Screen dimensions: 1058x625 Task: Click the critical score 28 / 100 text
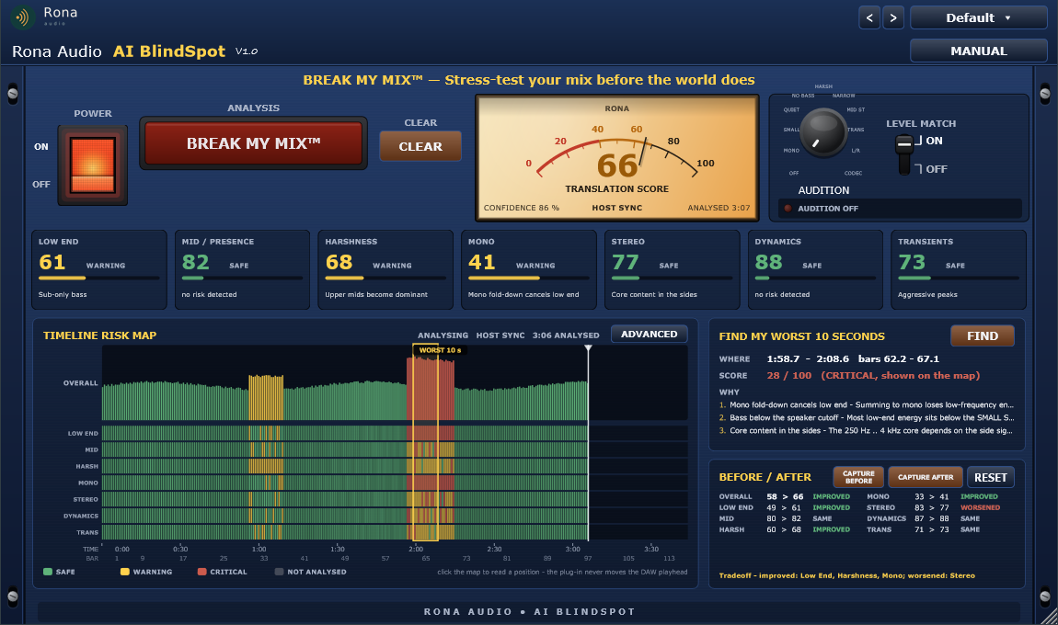click(x=788, y=376)
